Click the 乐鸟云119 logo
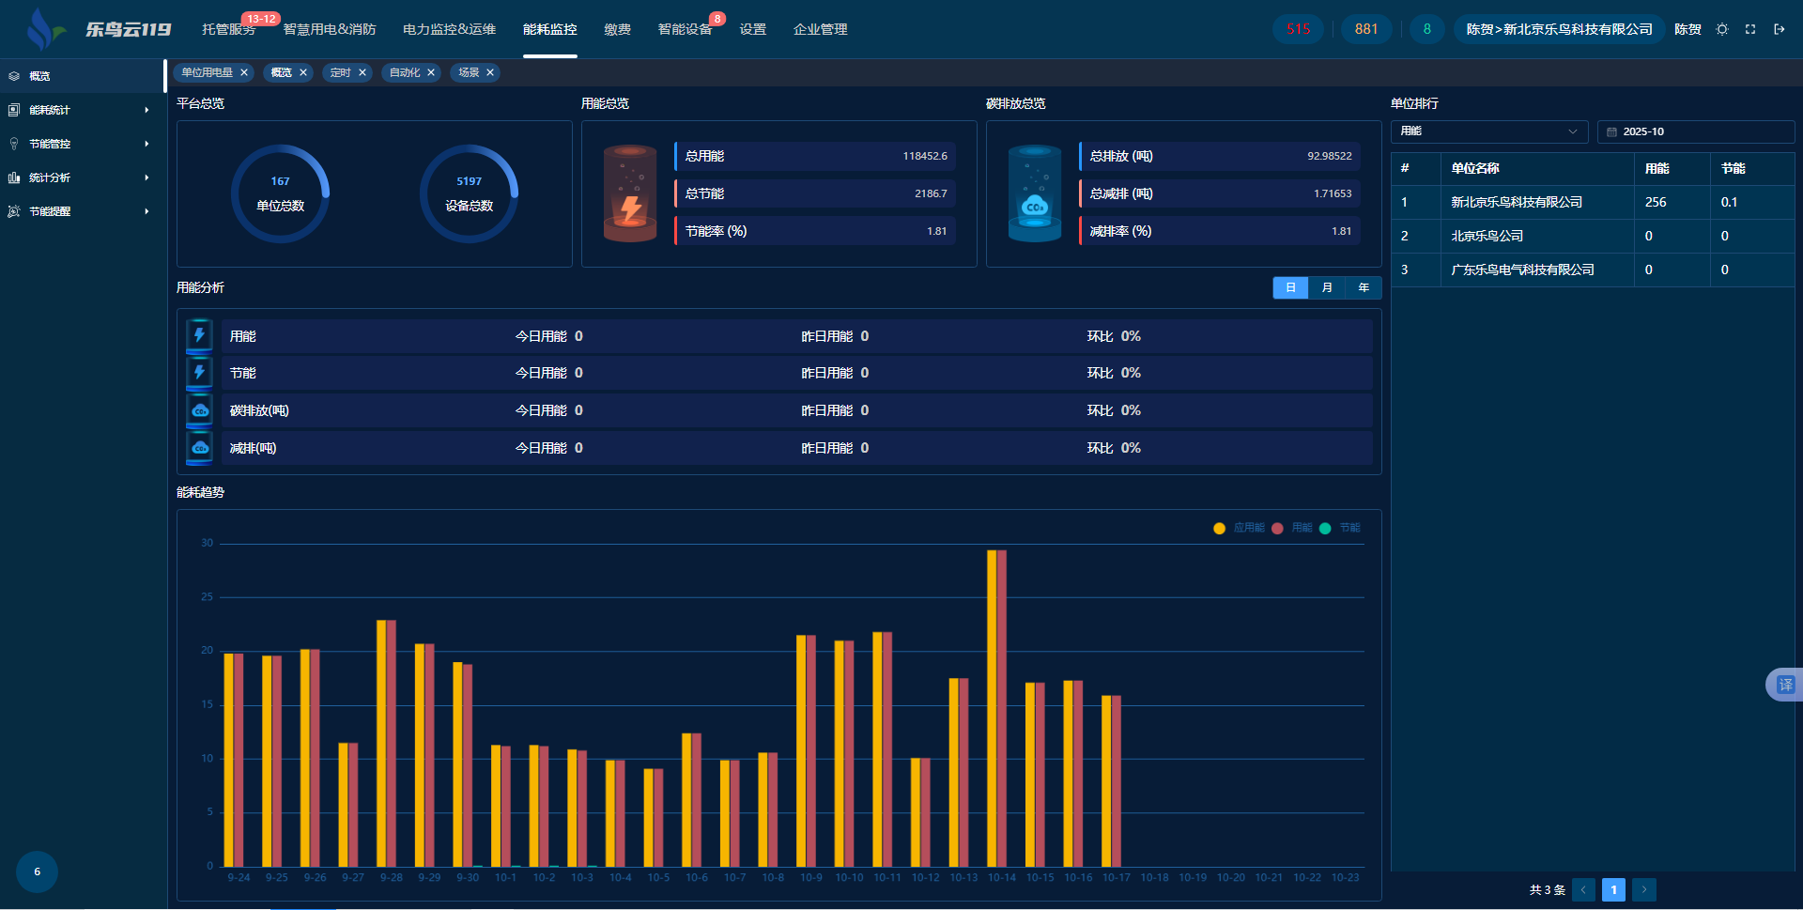This screenshot has height=910, width=1803. [99, 29]
